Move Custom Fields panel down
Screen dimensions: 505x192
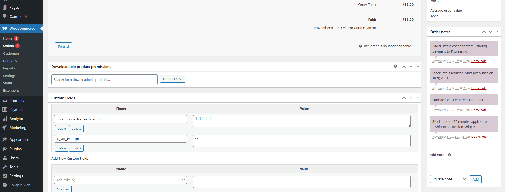pos(411,98)
